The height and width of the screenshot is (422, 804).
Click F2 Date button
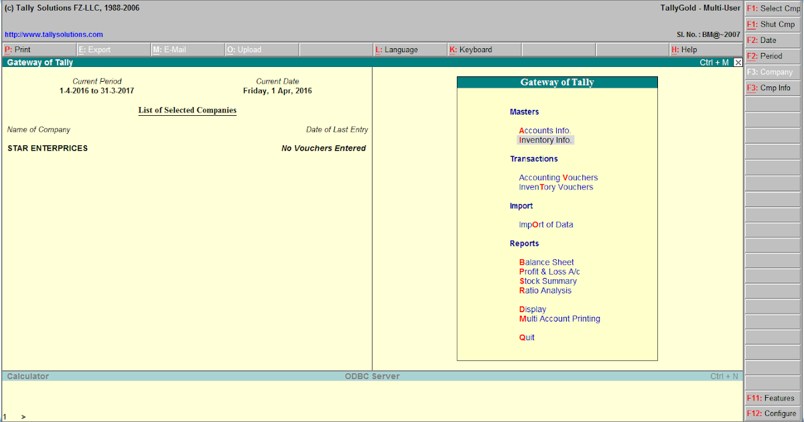coord(773,40)
